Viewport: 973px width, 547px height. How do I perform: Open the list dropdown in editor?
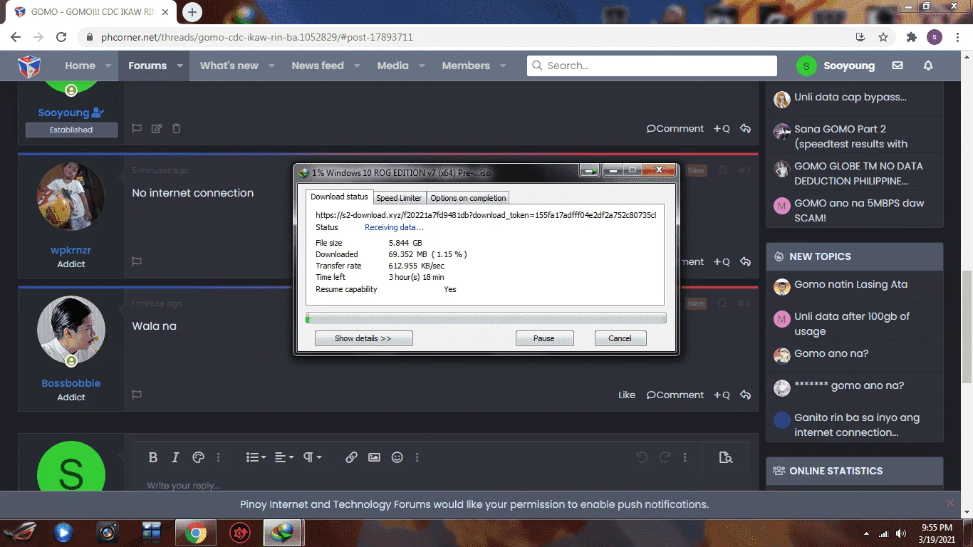(256, 457)
